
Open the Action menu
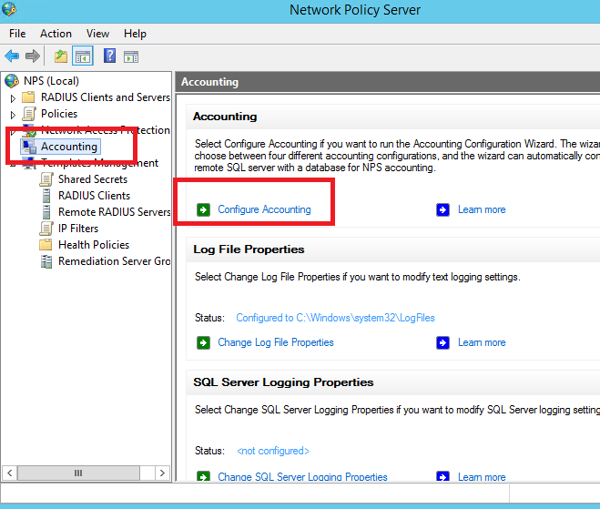[56, 34]
